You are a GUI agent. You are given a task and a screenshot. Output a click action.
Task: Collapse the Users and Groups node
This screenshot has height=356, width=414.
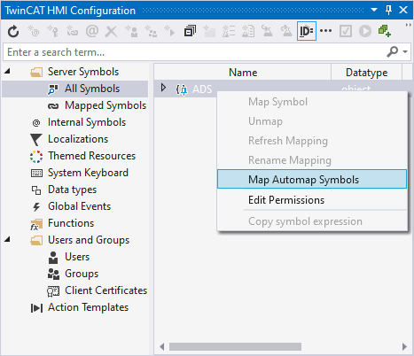coord(7,239)
